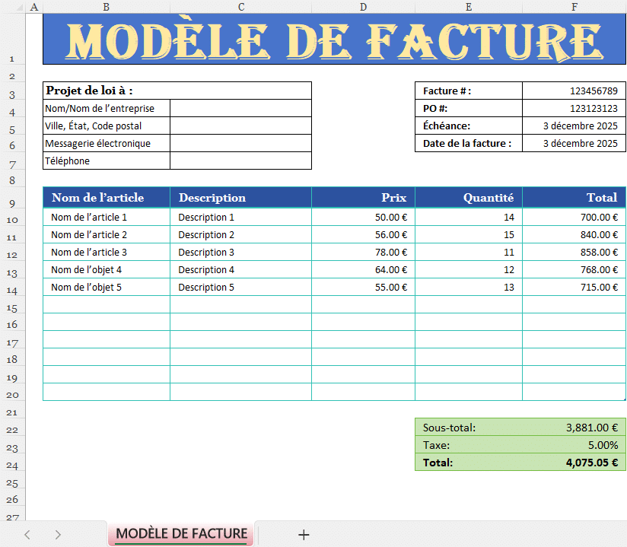
Task: Select the Quantité column header cell
Action: (468, 197)
